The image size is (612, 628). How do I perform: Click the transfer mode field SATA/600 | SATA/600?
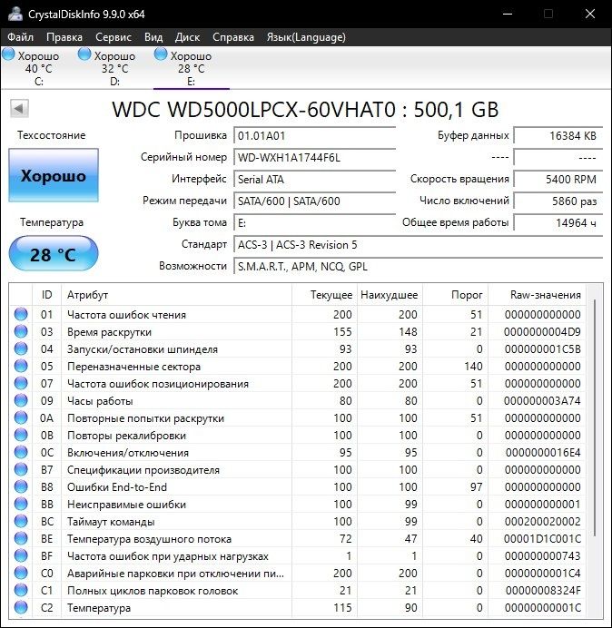314,201
